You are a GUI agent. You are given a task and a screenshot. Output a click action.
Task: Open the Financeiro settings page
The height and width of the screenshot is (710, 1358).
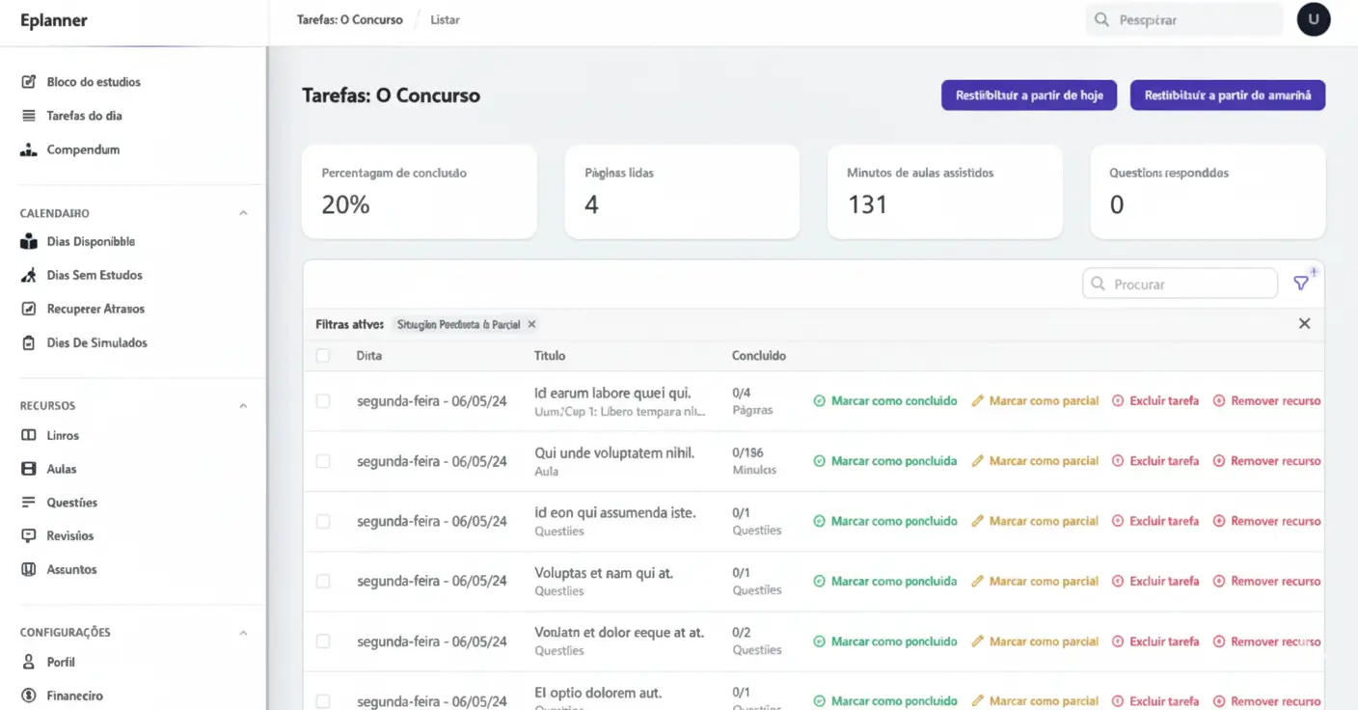(x=72, y=695)
